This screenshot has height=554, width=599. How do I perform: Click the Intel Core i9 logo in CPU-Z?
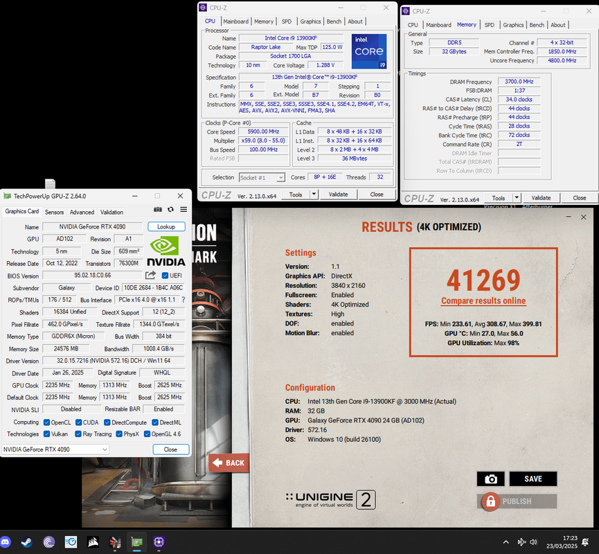[369, 51]
